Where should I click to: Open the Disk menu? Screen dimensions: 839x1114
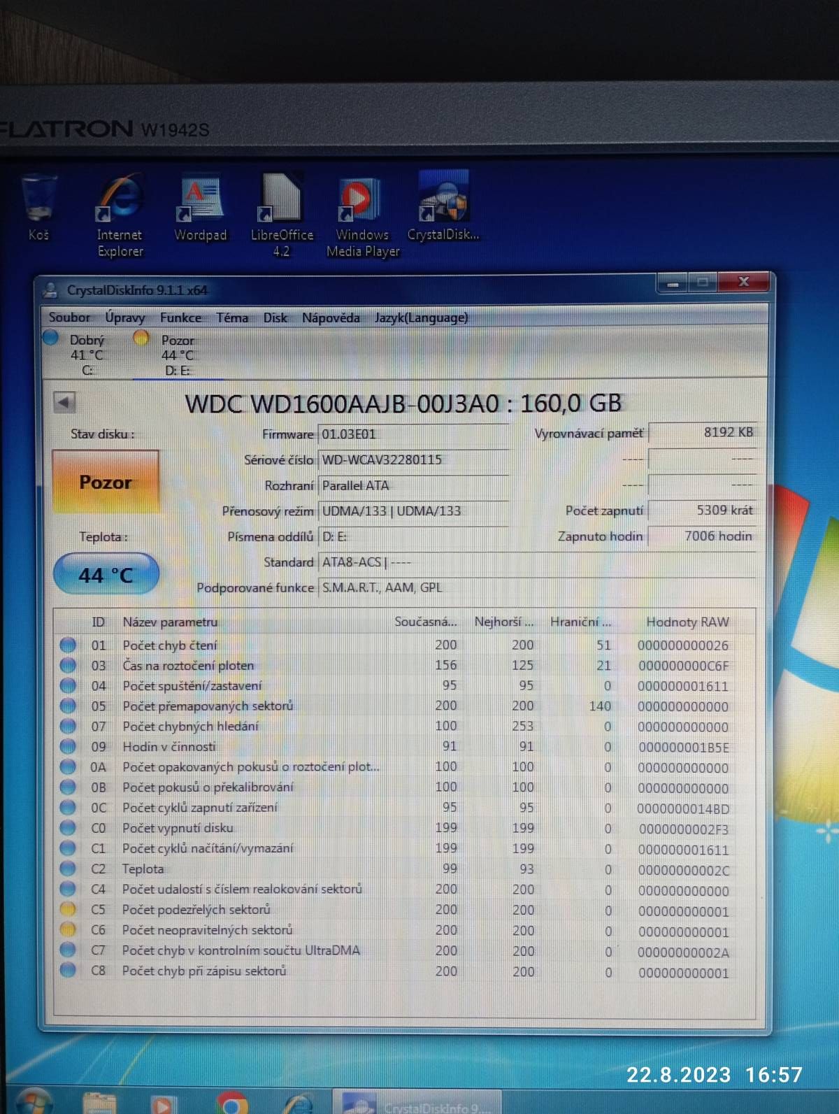point(275,317)
